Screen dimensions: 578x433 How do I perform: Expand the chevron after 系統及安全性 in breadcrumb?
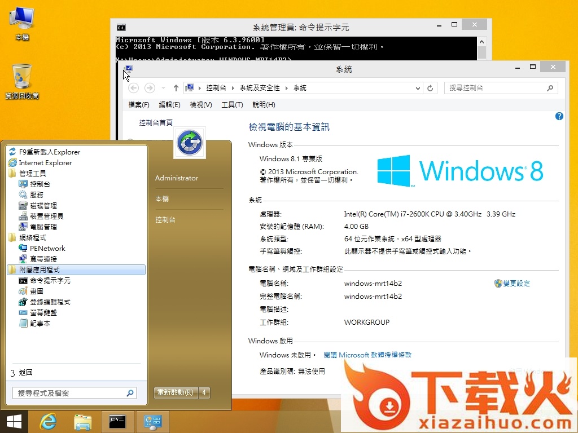pos(286,88)
